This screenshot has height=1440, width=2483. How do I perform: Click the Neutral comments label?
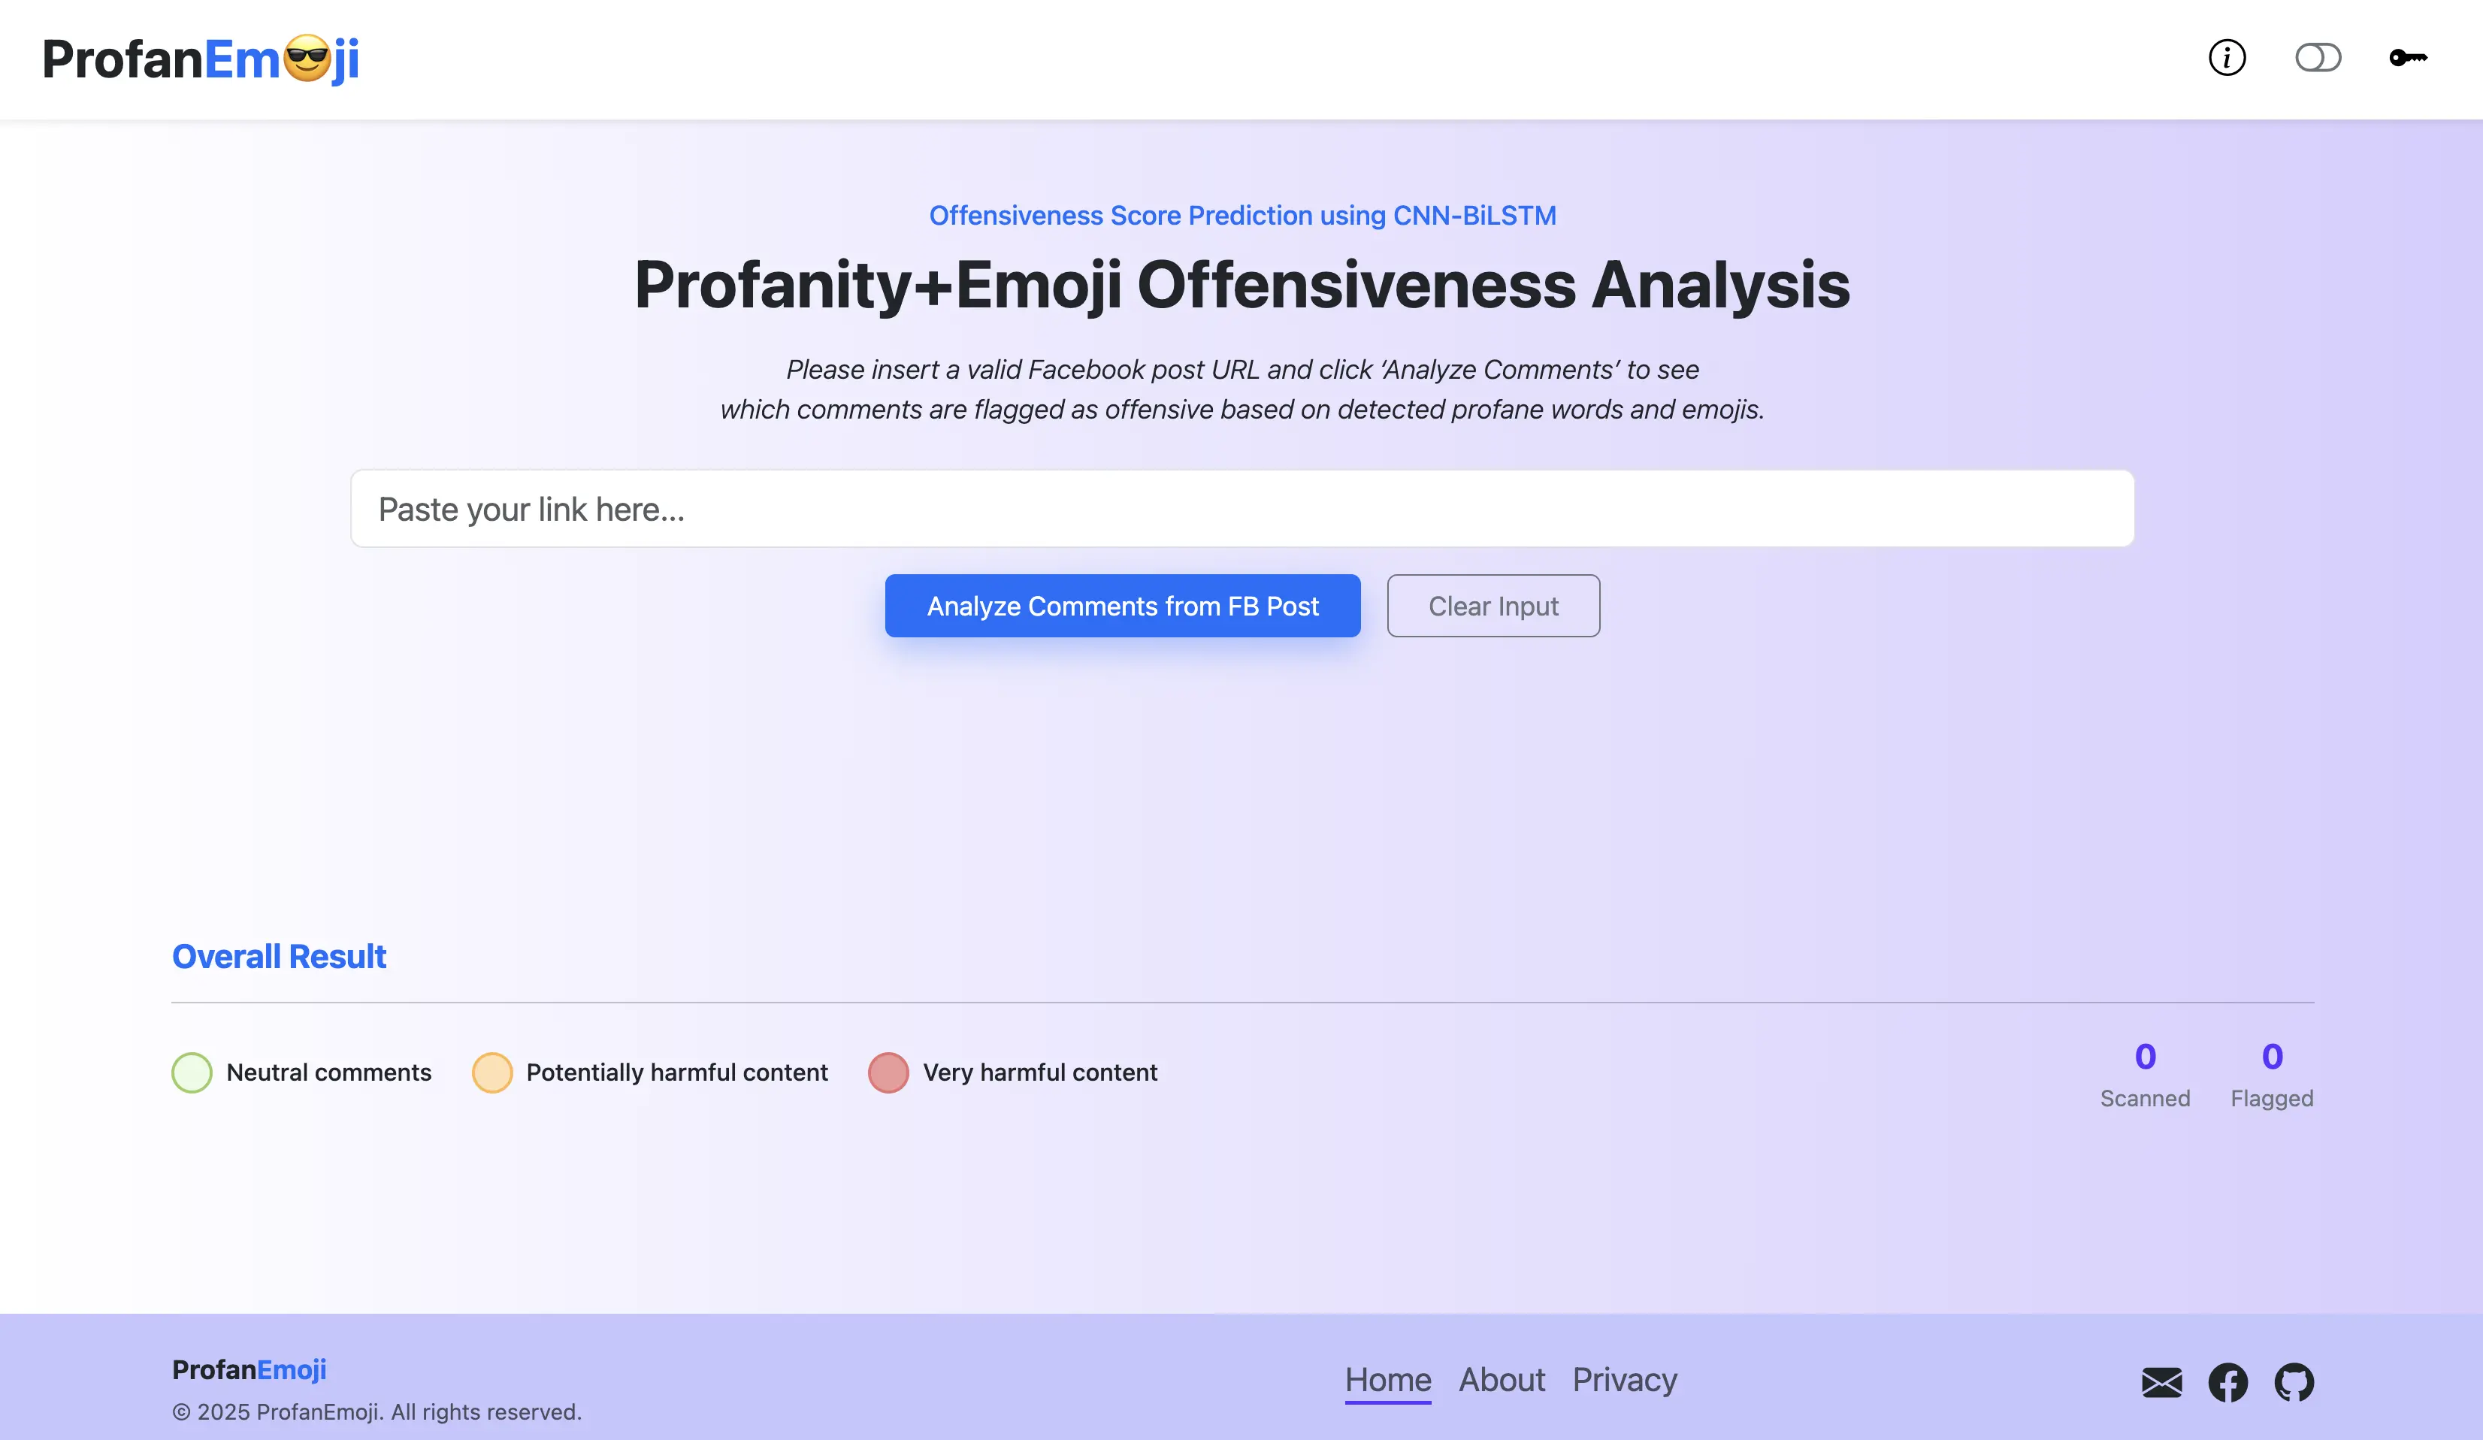329,1072
